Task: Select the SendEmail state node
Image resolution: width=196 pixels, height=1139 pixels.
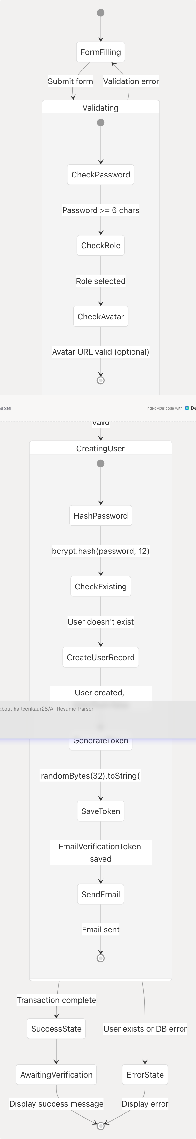Action: [101, 894]
